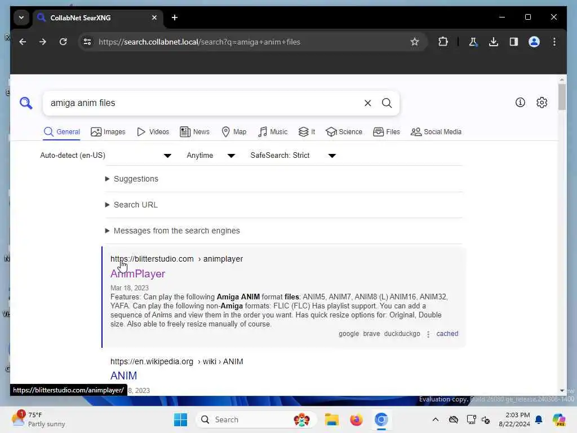This screenshot has height=433, width=577.
Task: Expand the Search URL section
Action: click(x=132, y=205)
